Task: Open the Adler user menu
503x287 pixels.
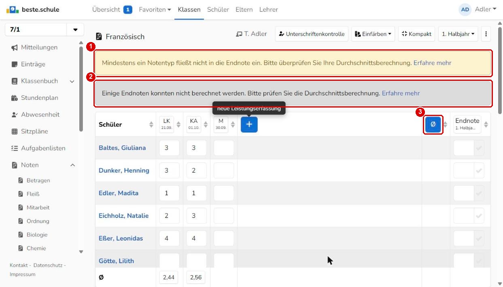Action: tap(486, 9)
